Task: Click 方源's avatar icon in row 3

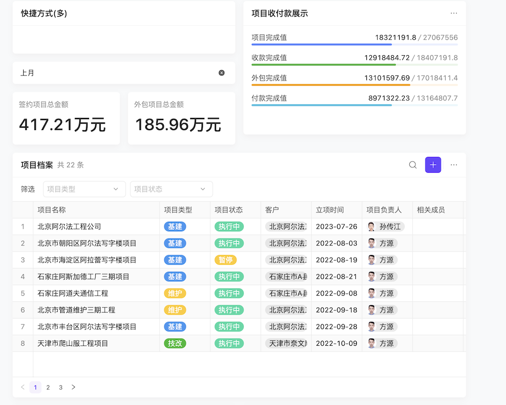Action: pyautogui.click(x=372, y=260)
